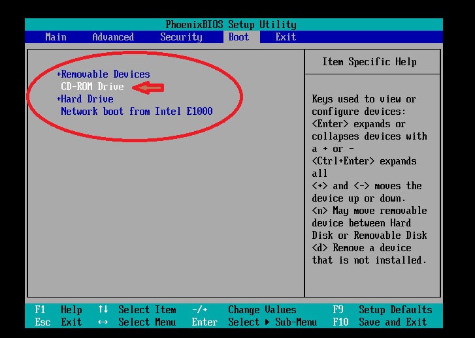Open the Security tab
Image resolution: width=475 pixels, height=338 pixels.
coord(181,37)
